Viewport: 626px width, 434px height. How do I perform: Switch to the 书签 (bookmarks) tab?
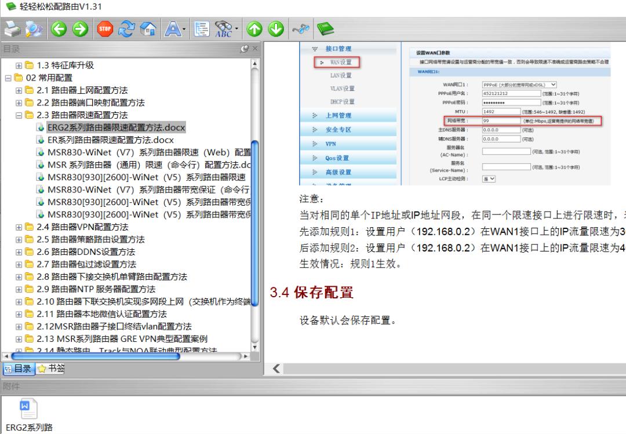coord(51,368)
